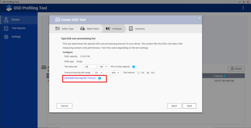Click the Summary checklist icon
The height and width of the screenshot is (128, 251).
[131, 29]
